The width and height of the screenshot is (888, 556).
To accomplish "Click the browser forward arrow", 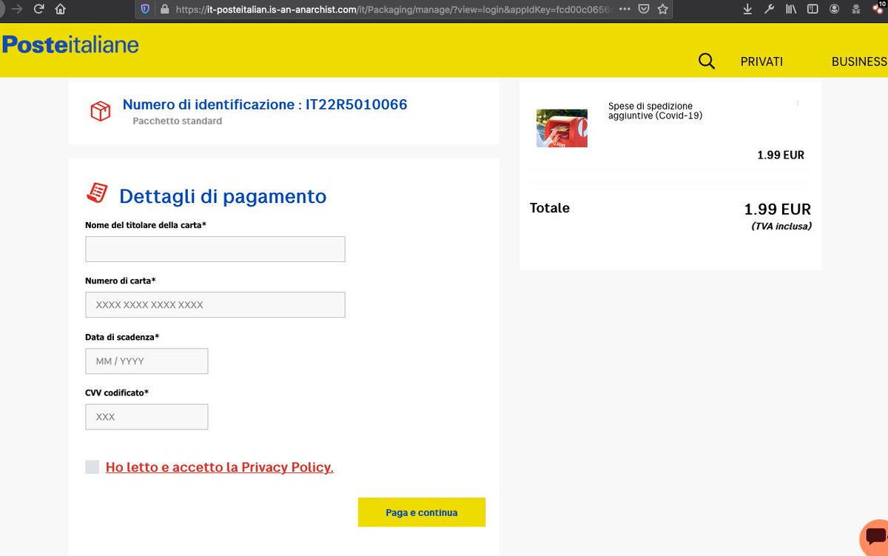I will [x=16, y=9].
